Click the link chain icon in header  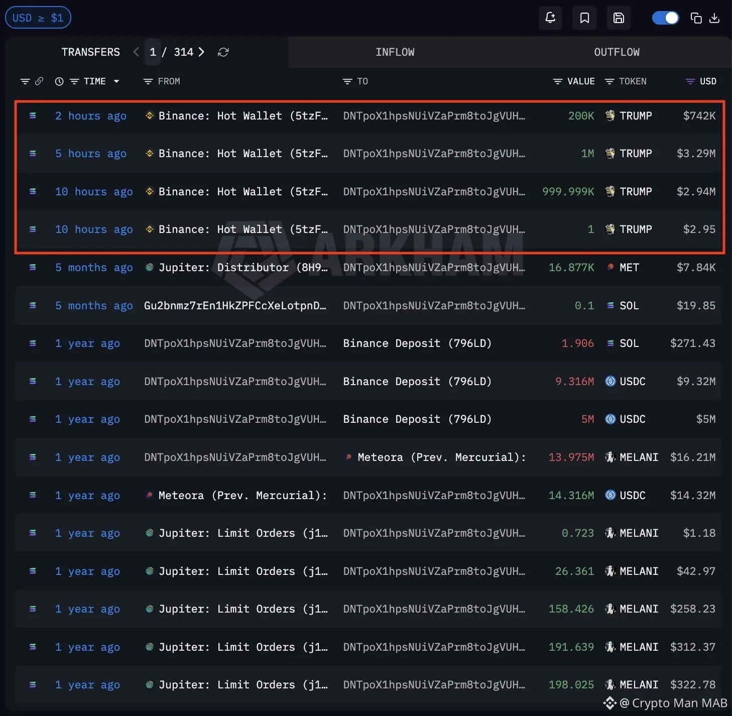[x=39, y=81]
